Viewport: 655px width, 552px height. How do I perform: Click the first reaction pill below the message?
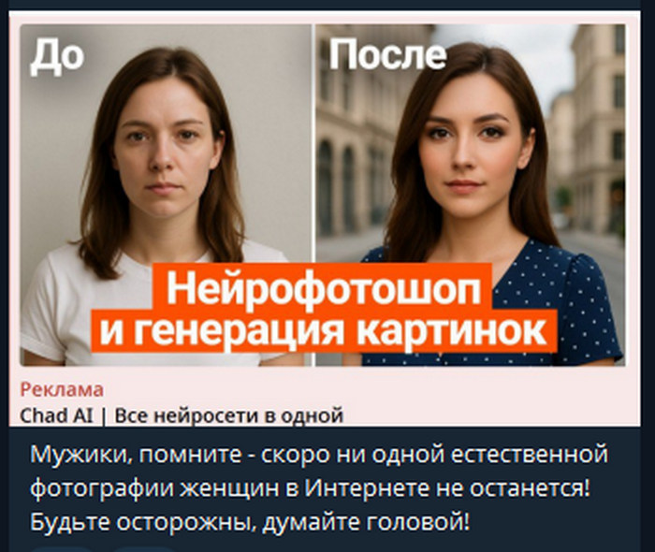(x=62, y=548)
